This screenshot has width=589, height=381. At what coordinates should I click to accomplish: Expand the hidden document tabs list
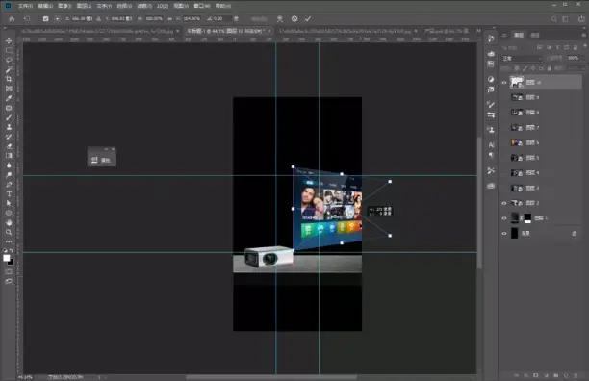478,31
